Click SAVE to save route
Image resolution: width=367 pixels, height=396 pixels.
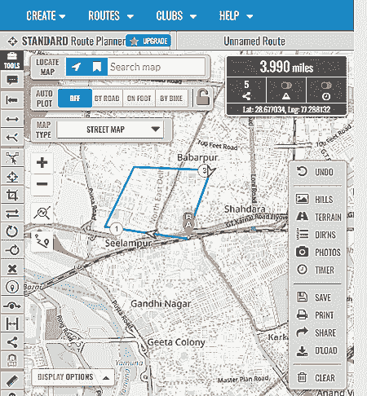tap(316, 297)
